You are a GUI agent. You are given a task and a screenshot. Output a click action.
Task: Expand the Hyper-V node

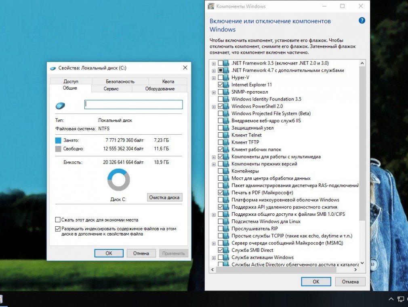tap(214, 78)
